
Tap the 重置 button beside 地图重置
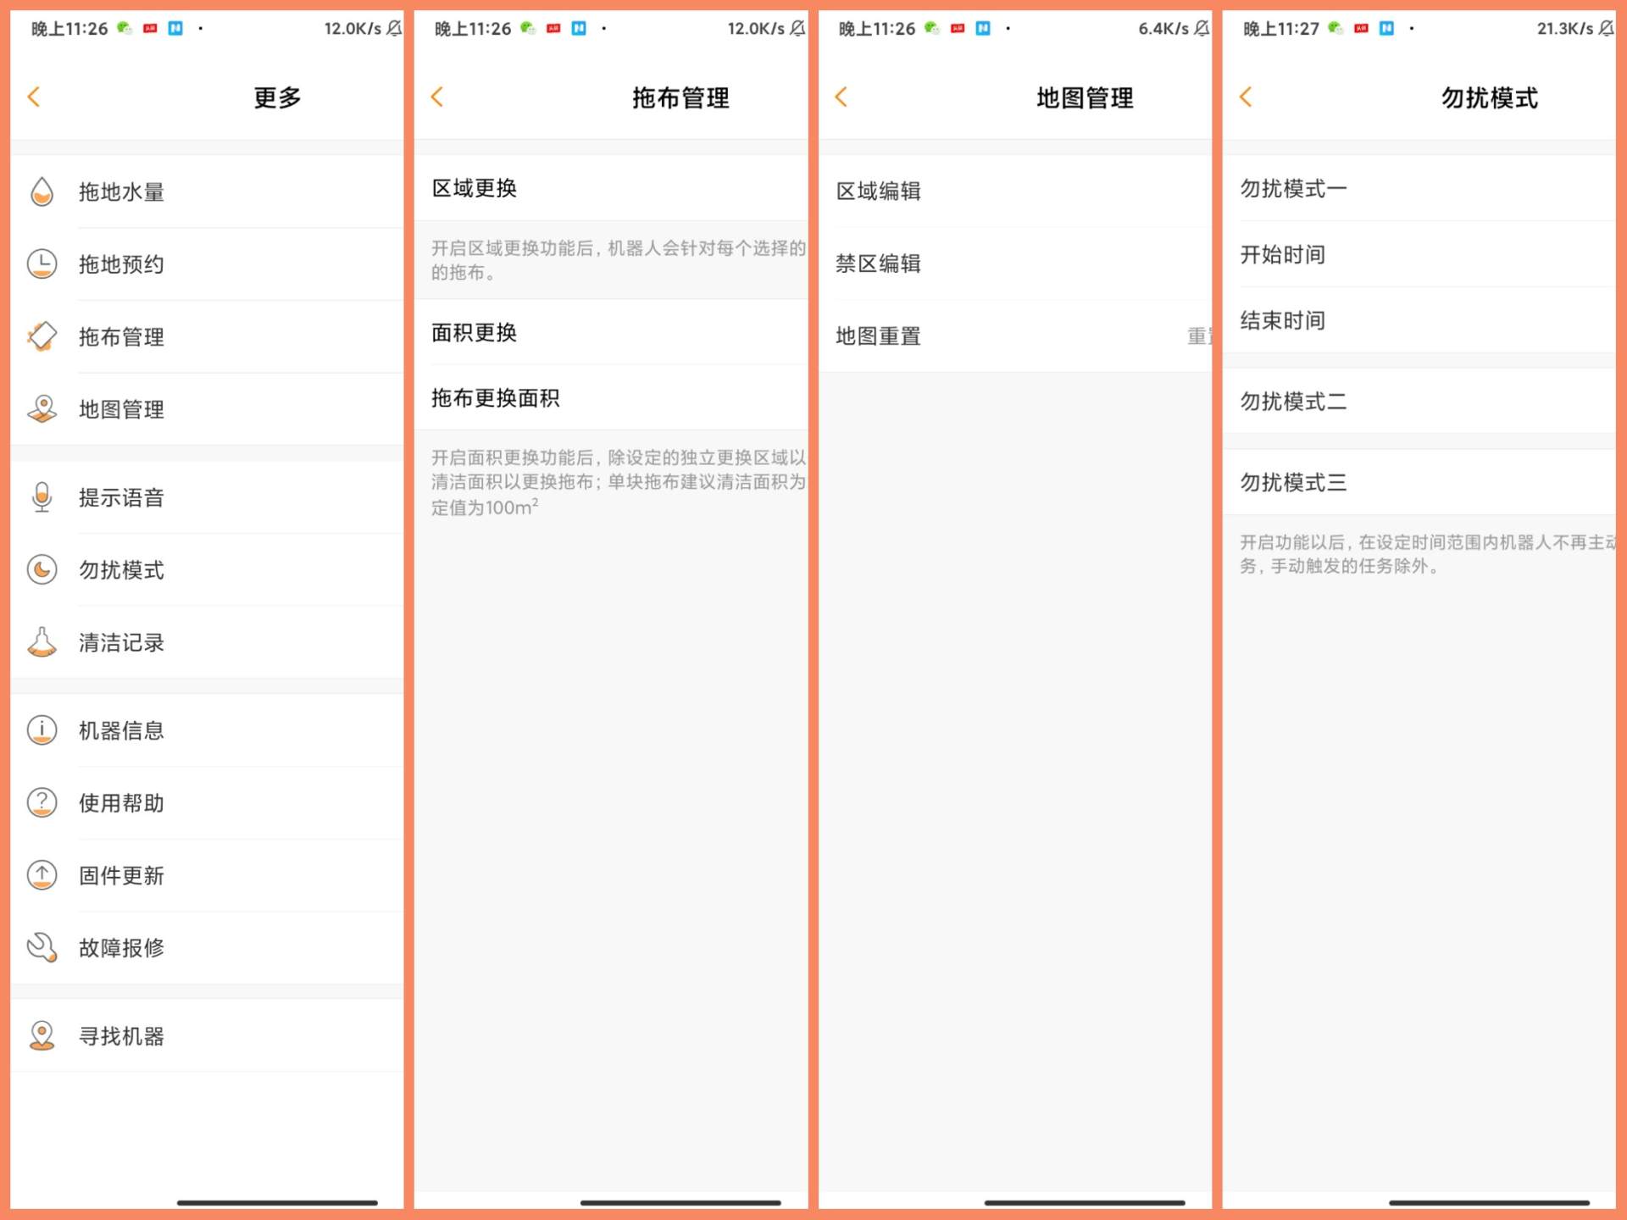pyautogui.click(x=1201, y=335)
